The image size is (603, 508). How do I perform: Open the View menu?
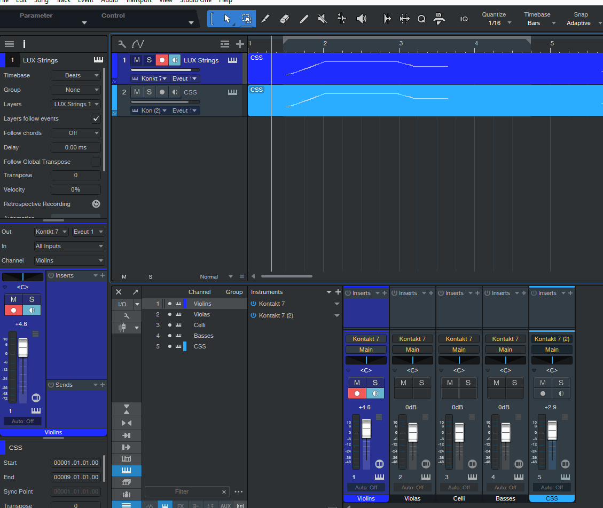[166, 1]
